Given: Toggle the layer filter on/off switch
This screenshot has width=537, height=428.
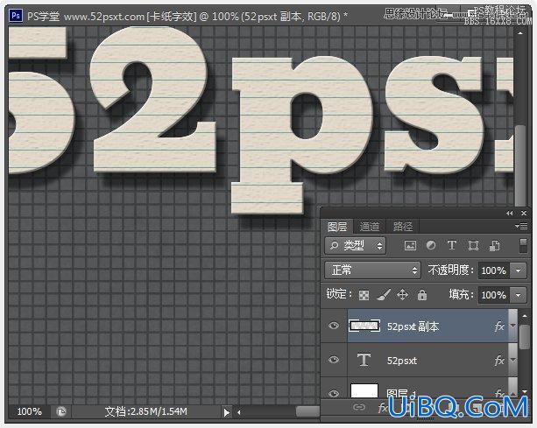Looking at the screenshot, I should 523,246.
